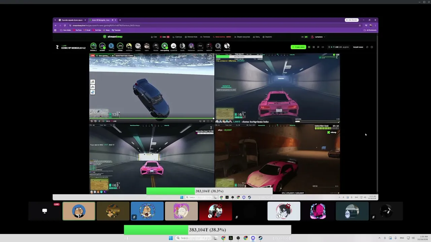Expand the Lumynano user dropdown

click(x=318, y=37)
